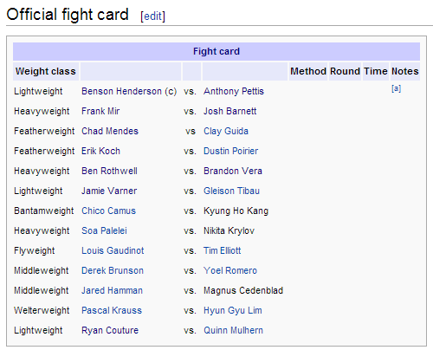Open Jared Hamman's page

pyautogui.click(x=112, y=290)
